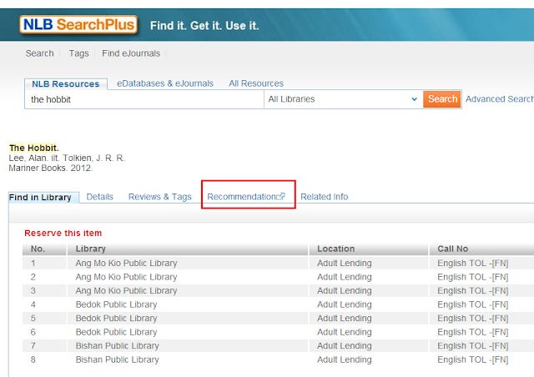Viewport: 534px width, 377px height.
Task: Click 'Adult Lending' in row 8
Action: point(345,359)
